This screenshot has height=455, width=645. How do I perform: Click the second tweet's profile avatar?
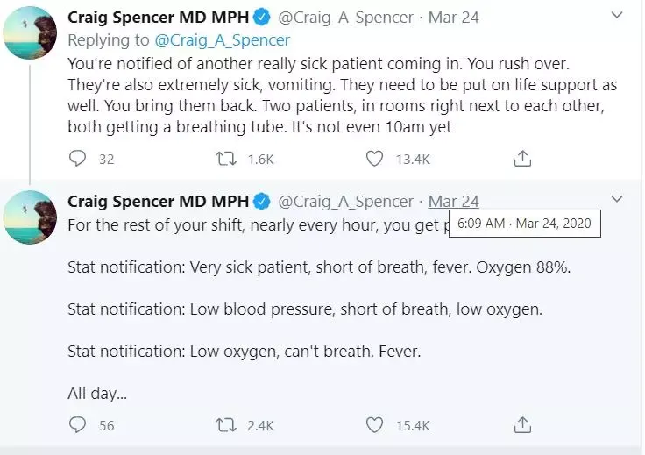pyautogui.click(x=30, y=217)
